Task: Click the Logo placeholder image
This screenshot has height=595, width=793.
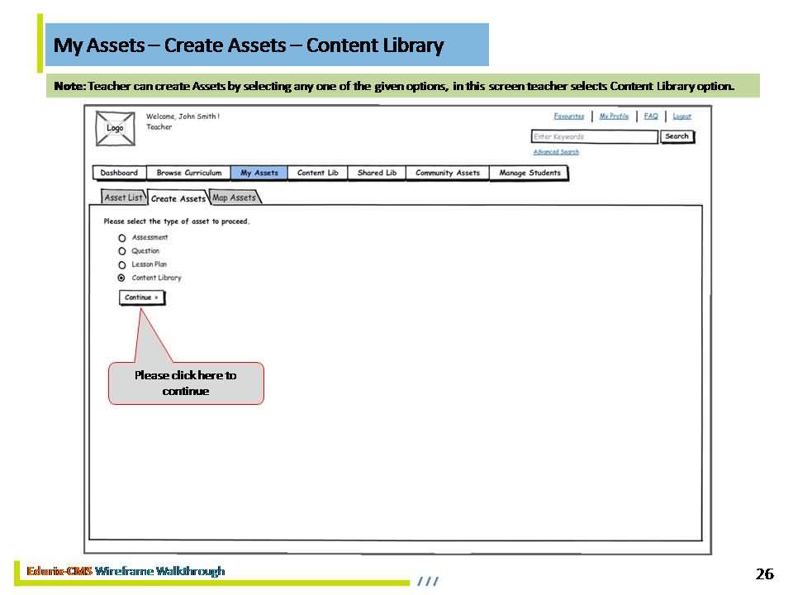Action: pos(115,128)
